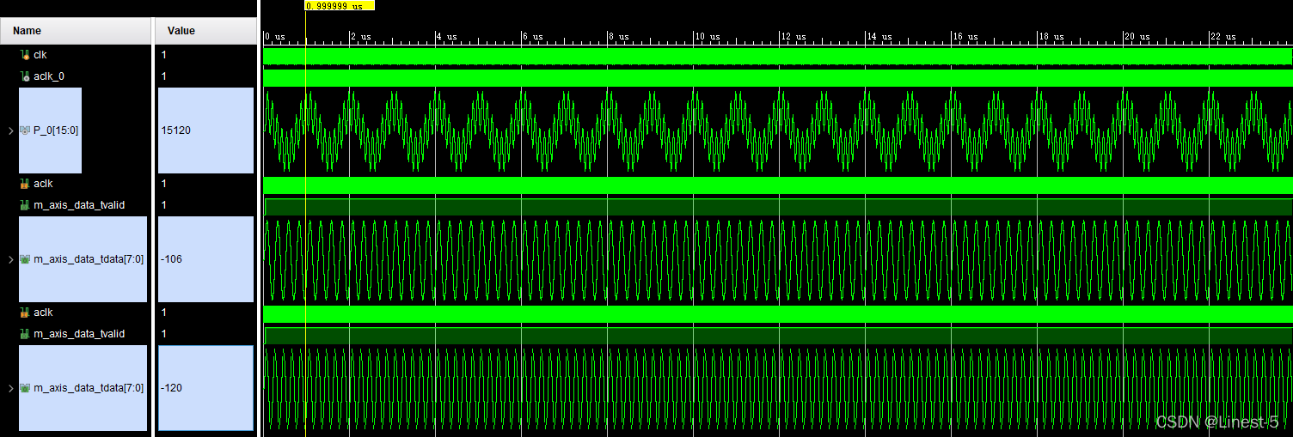Screen dimensions: 1293x437
Task: Click the 4 us ruler mark
Action: tap(447, 37)
